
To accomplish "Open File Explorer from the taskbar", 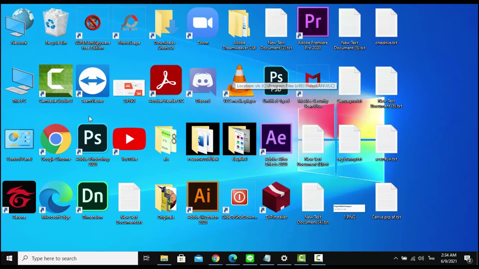I will coord(164,258).
